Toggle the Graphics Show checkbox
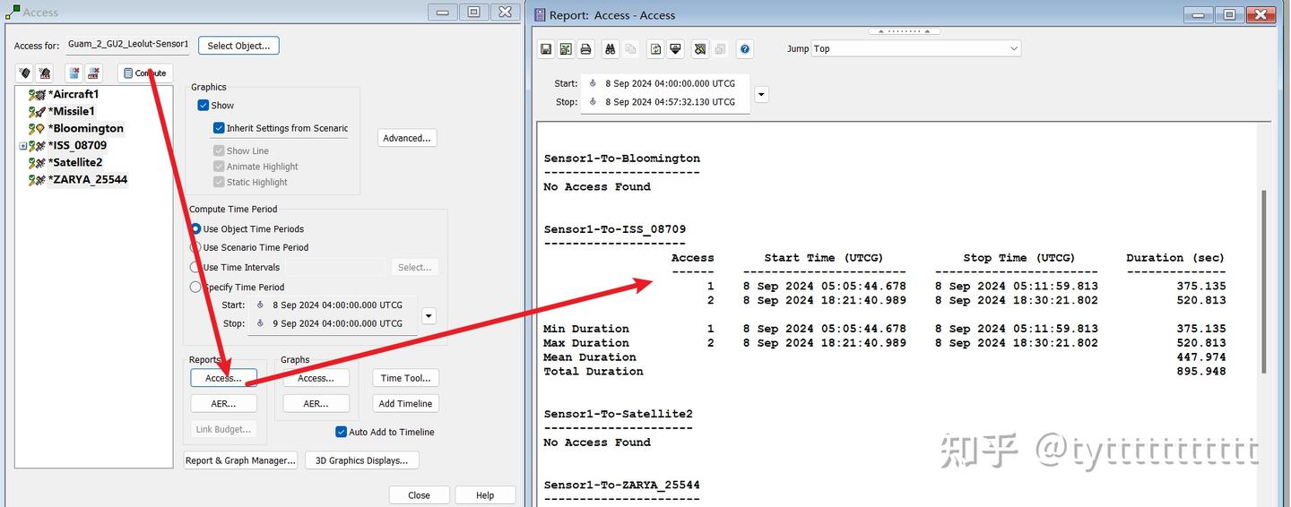The height and width of the screenshot is (507, 1291). pos(204,106)
